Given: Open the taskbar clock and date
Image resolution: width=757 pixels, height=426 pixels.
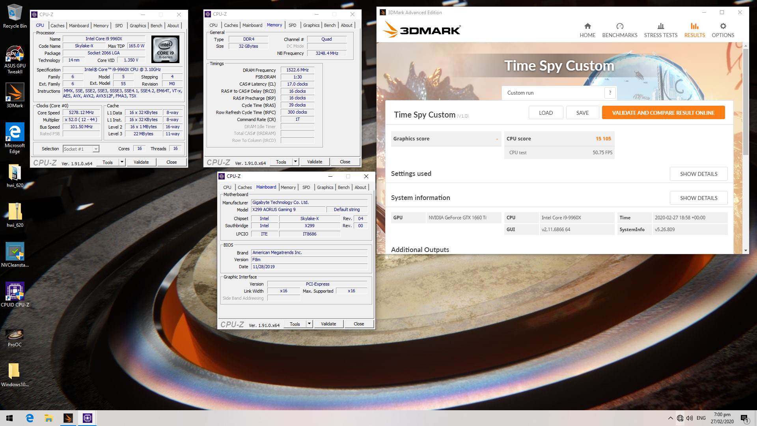Looking at the screenshot, I should click(722, 418).
